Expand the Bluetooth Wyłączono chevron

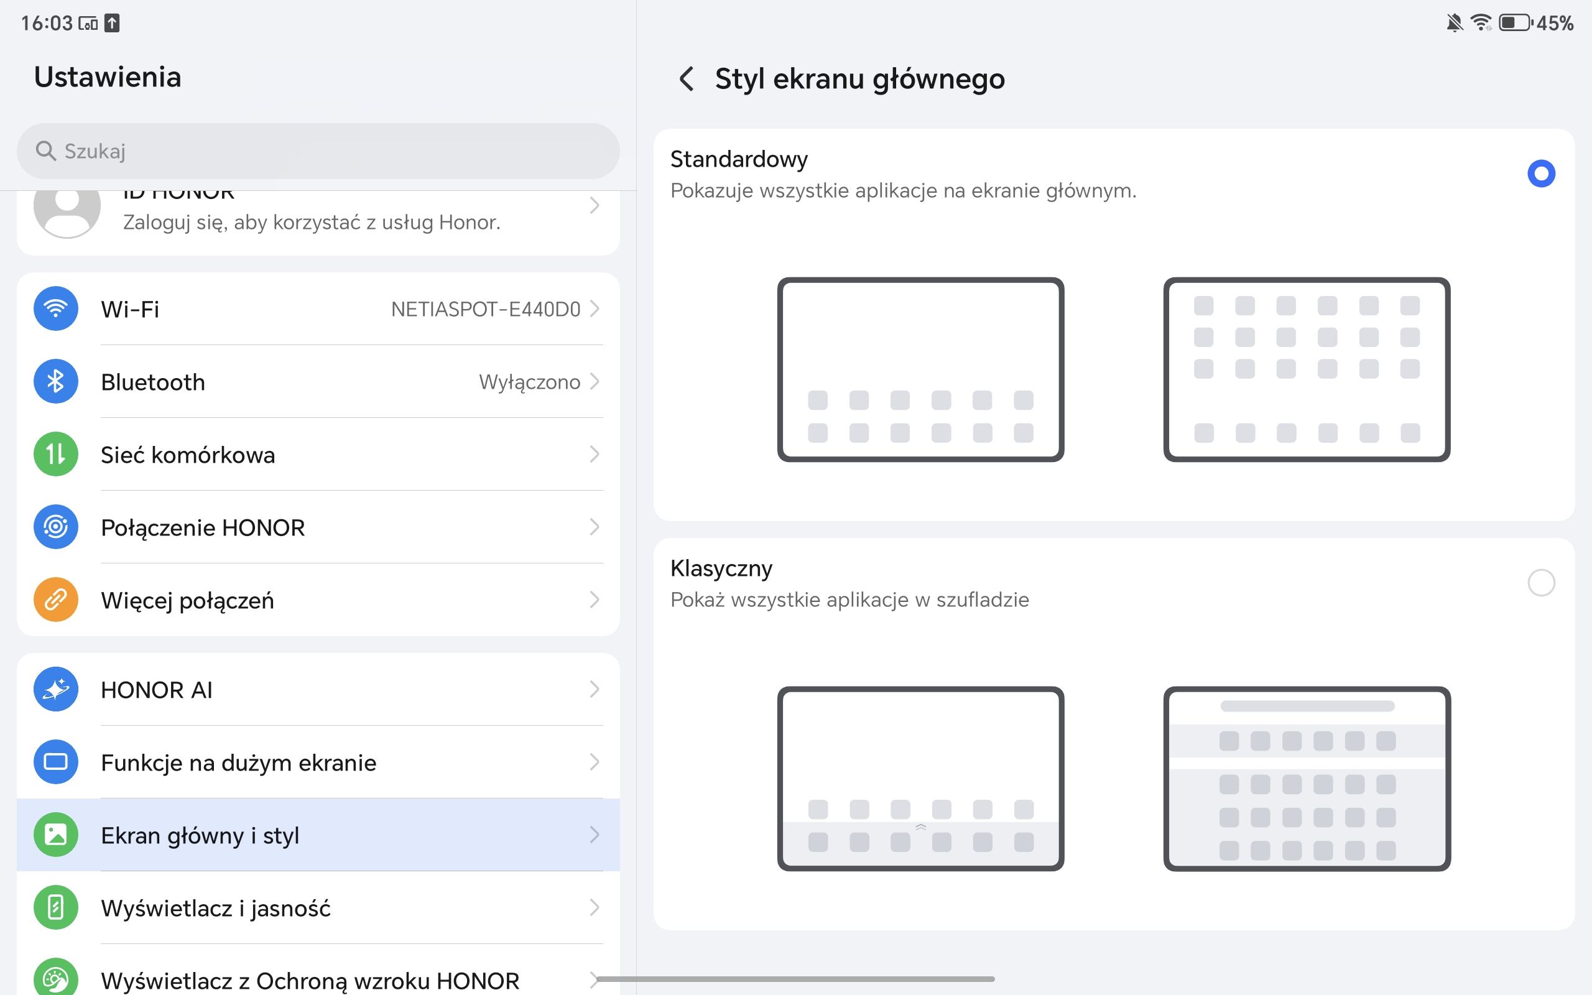[595, 382]
